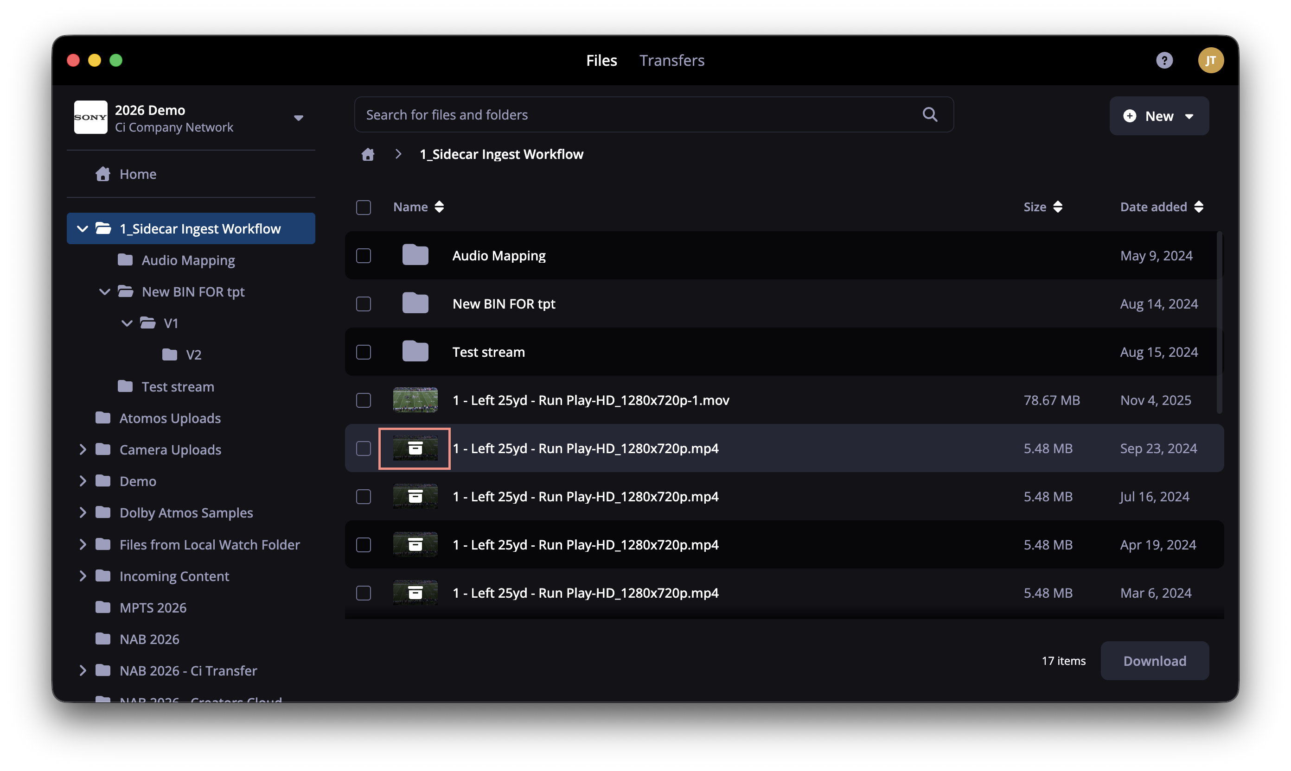Expand the Dolby Atmos Samples folder
The image size is (1291, 771).
pyautogui.click(x=82, y=513)
